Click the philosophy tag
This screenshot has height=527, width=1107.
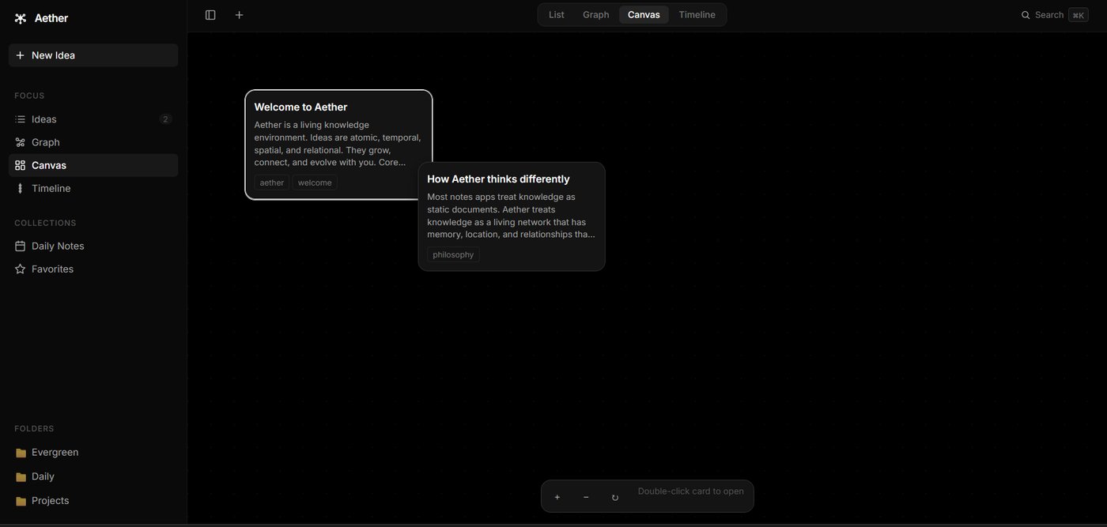click(x=453, y=254)
